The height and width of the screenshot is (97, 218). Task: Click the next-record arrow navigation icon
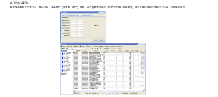92,49
